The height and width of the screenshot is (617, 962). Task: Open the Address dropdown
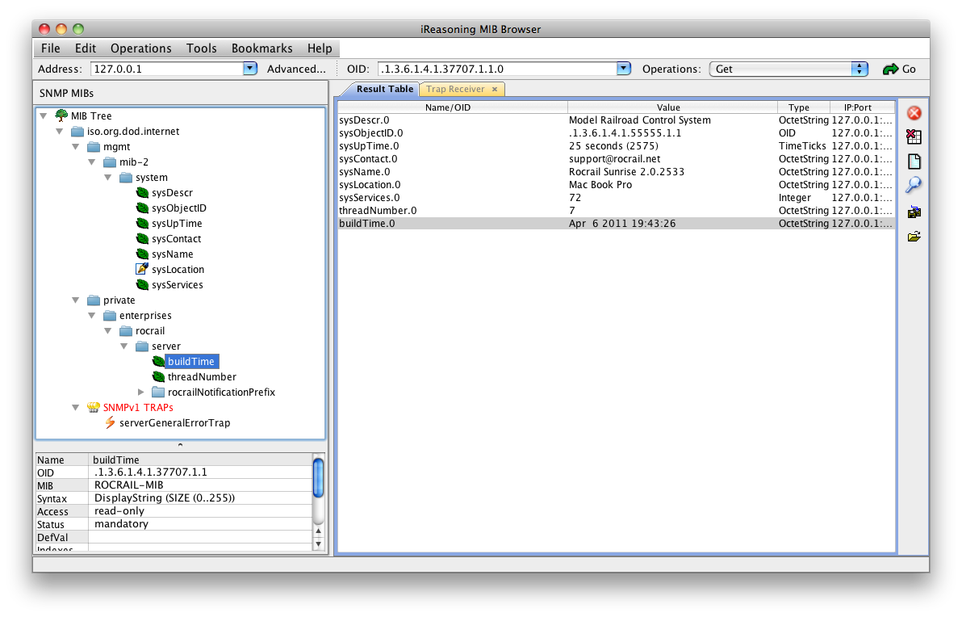[250, 69]
